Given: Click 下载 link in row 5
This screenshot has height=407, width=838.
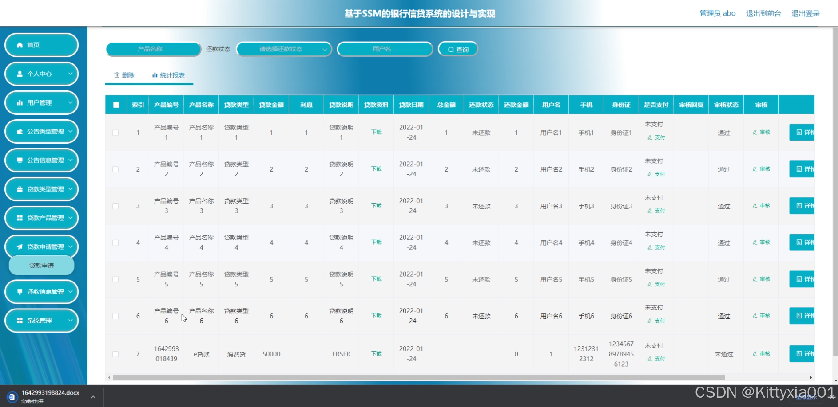Looking at the screenshot, I should (x=376, y=279).
